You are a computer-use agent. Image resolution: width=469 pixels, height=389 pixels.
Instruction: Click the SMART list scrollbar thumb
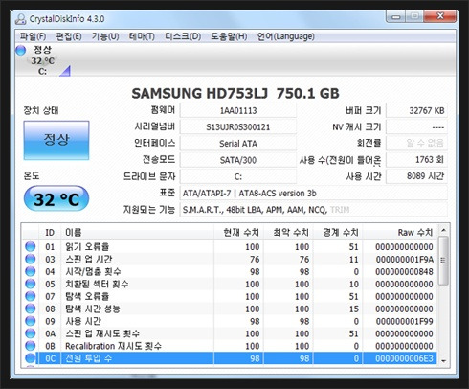(443, 261)
